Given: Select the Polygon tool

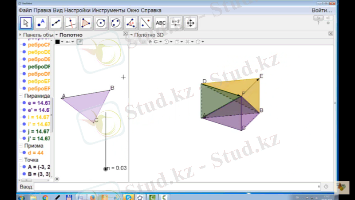Looking at the screenshot, I should tap(86, 23).
